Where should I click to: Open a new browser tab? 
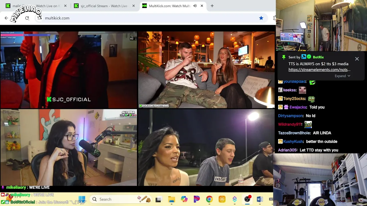click(212, 6)
